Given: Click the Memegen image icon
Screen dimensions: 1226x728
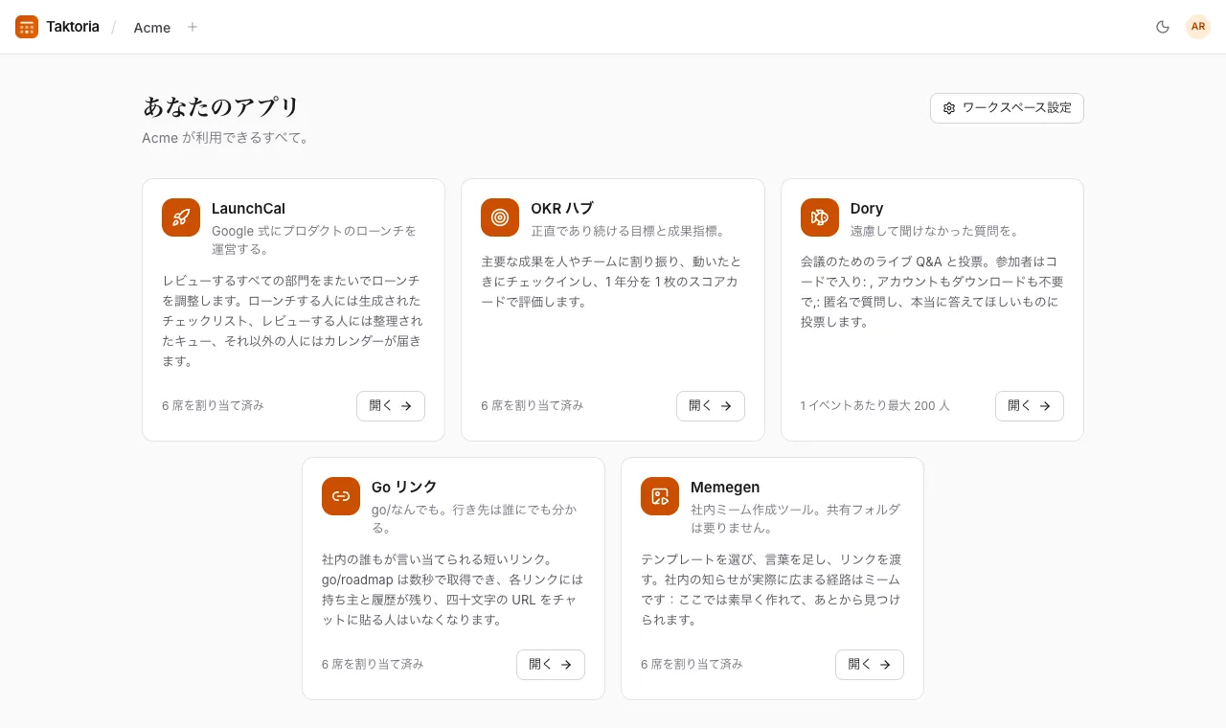Looking at the screenshot, I should [660, 496].
